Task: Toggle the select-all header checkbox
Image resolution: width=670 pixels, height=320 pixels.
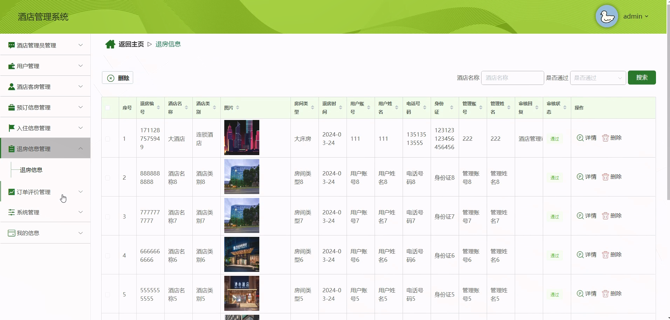Action: pos(108,108)
